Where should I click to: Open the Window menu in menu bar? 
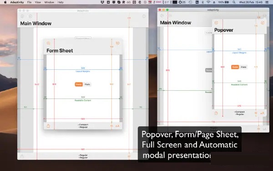(x=49, y=2)
